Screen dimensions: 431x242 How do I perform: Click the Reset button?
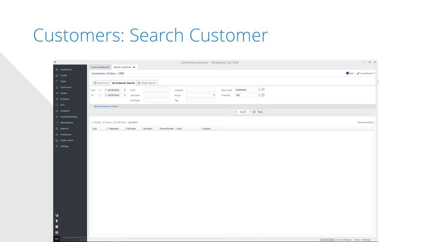259,112
